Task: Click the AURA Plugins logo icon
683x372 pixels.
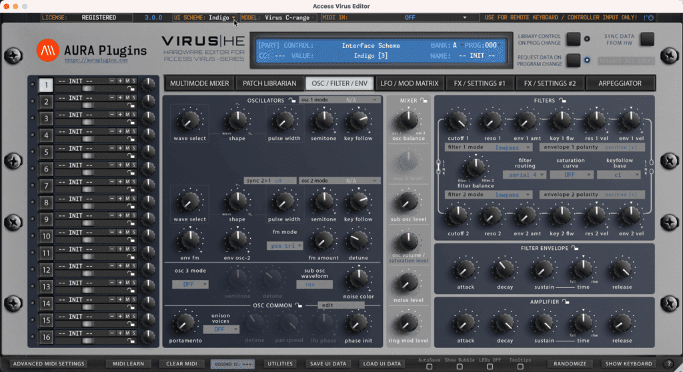Action: click(47, 51)
